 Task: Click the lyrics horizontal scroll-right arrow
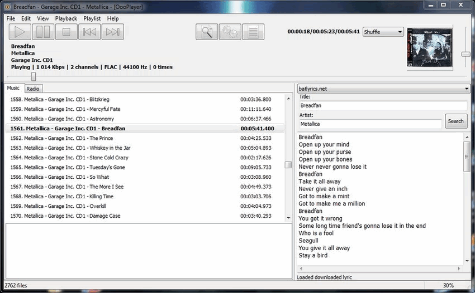pos(459,268)
